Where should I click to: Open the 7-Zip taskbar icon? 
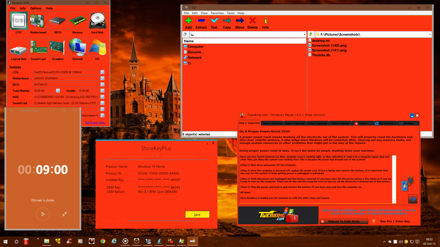click(148, 241)
